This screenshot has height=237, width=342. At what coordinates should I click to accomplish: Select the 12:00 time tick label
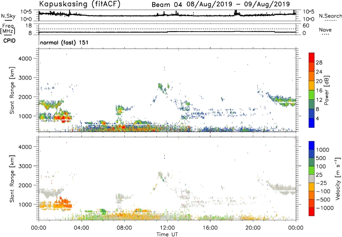tap(167, 228)
